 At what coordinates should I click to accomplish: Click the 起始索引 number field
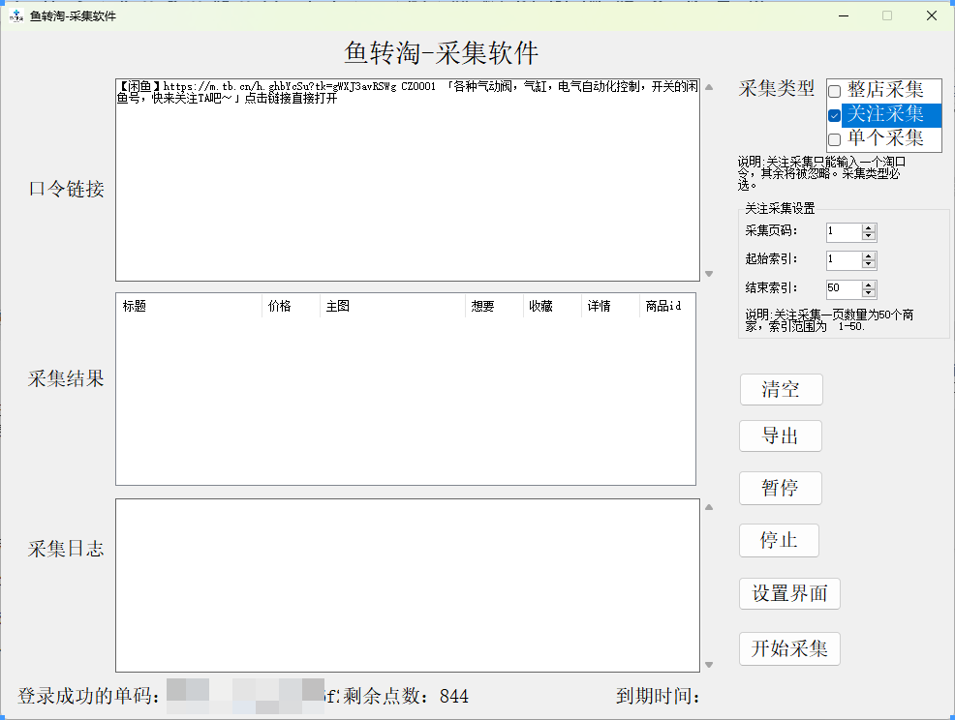click(x=845, y=260)
